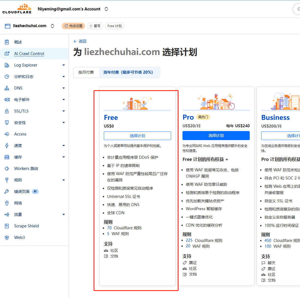The width and height of the screenshot is (300, 298).
Task: Open SSL/TLS settings via its lock icon
Action: coord(7,111)
